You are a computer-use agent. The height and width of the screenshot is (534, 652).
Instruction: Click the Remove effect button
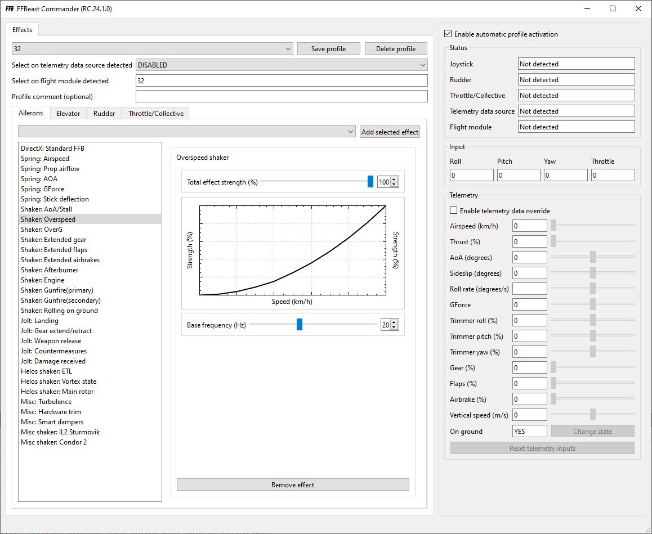tap(293, 484)
